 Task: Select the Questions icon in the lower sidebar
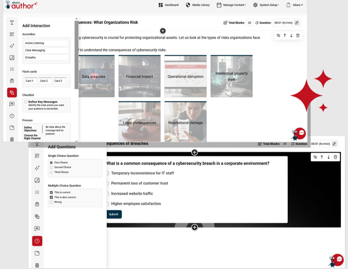[x=37, y=241]
